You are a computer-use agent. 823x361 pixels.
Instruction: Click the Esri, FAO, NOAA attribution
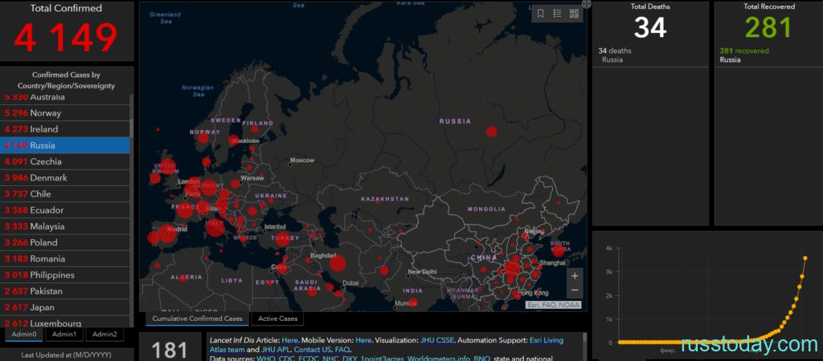(553, 304)
